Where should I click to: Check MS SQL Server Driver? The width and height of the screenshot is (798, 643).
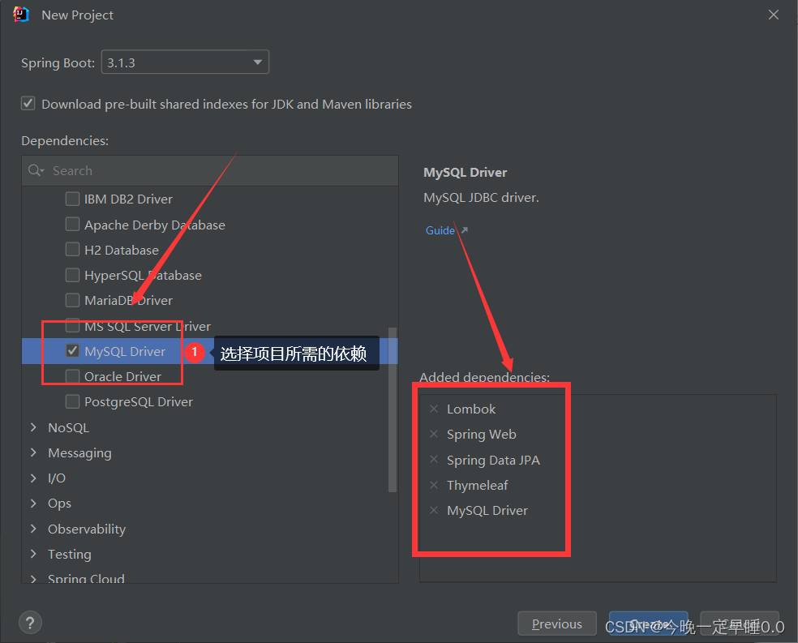(72, 326)
